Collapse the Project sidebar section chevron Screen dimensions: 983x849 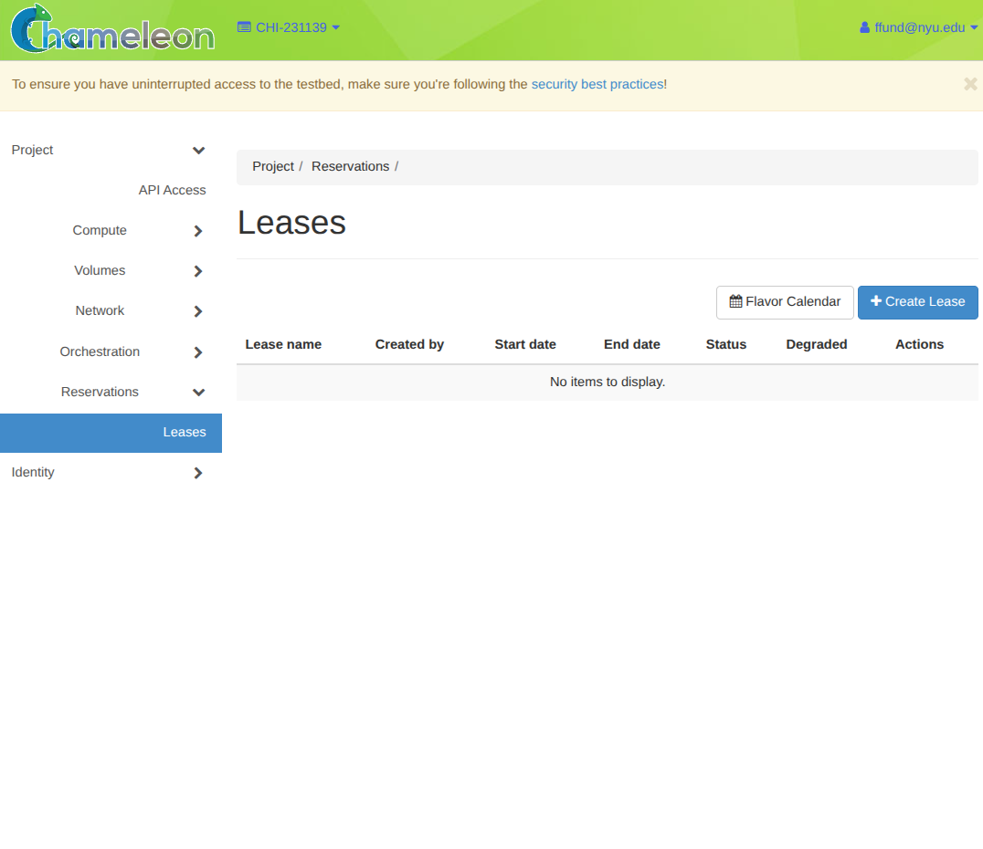point(198,151)
